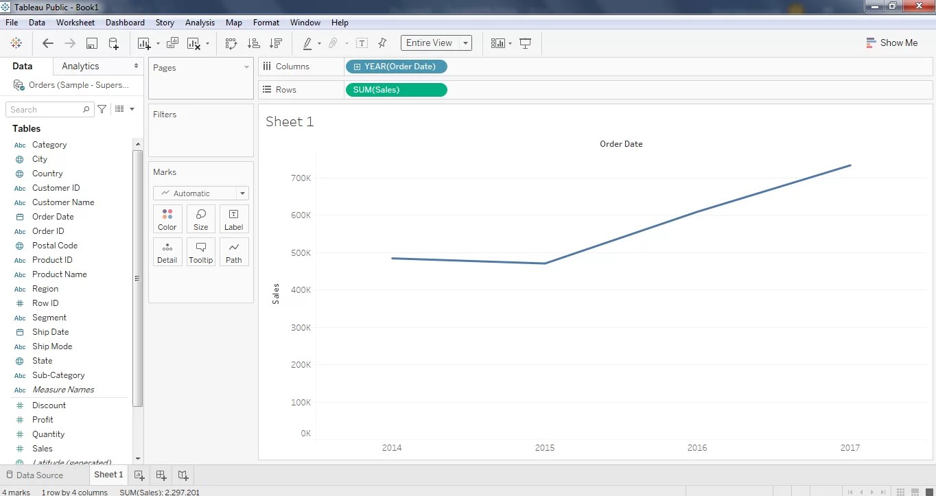The image size is (936, 496).
Task: Open the Clear Sheet dropdown arrow
Action: (x=207, y=44)
